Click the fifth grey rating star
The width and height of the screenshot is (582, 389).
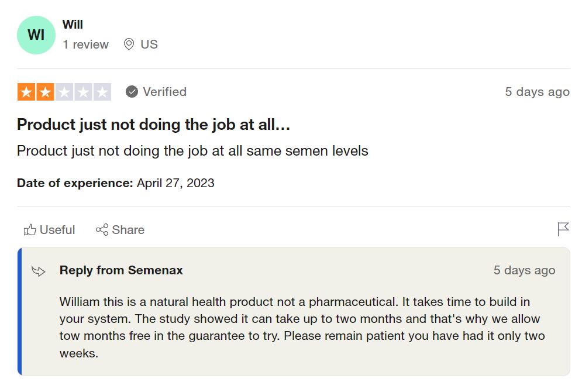pos(102,92)
